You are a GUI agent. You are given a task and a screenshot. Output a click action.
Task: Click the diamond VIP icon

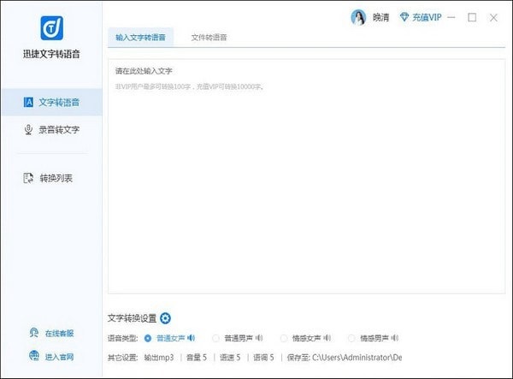tap(405, 17)
